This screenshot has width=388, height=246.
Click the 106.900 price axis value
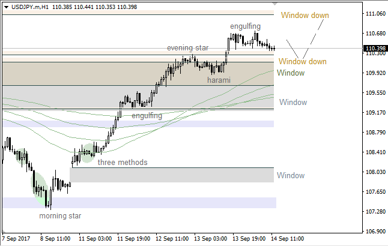(375, 232)
